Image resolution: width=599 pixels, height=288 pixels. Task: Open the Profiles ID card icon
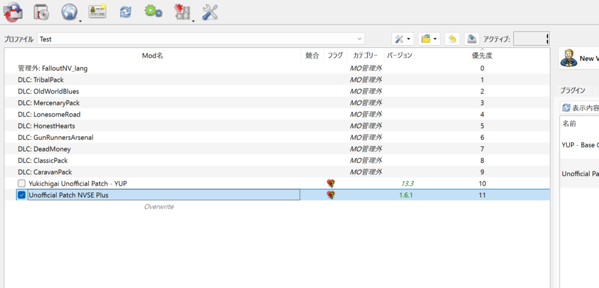tap(97, 11)
